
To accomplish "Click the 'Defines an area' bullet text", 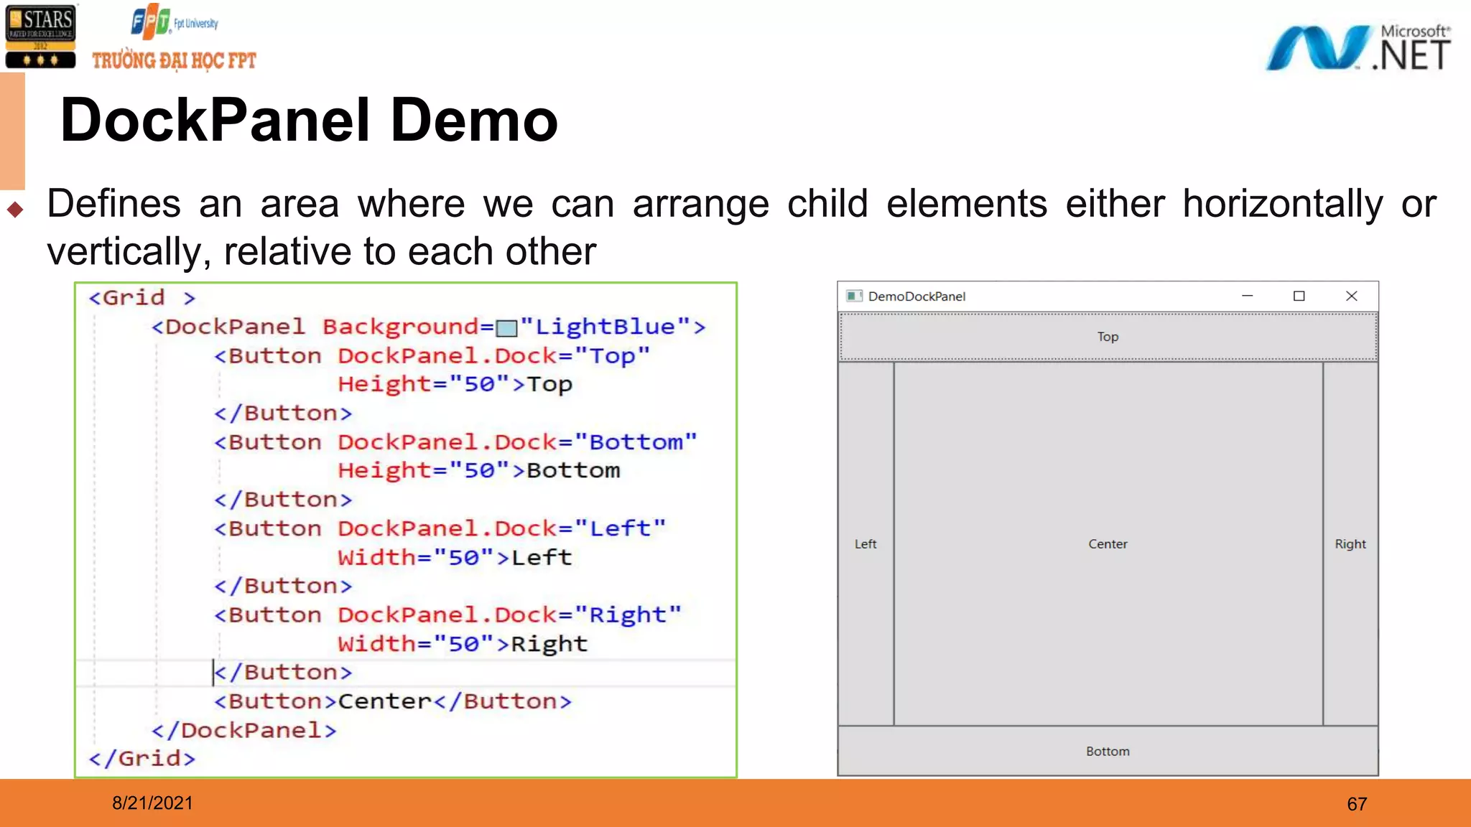I will [x=741, y=227].
